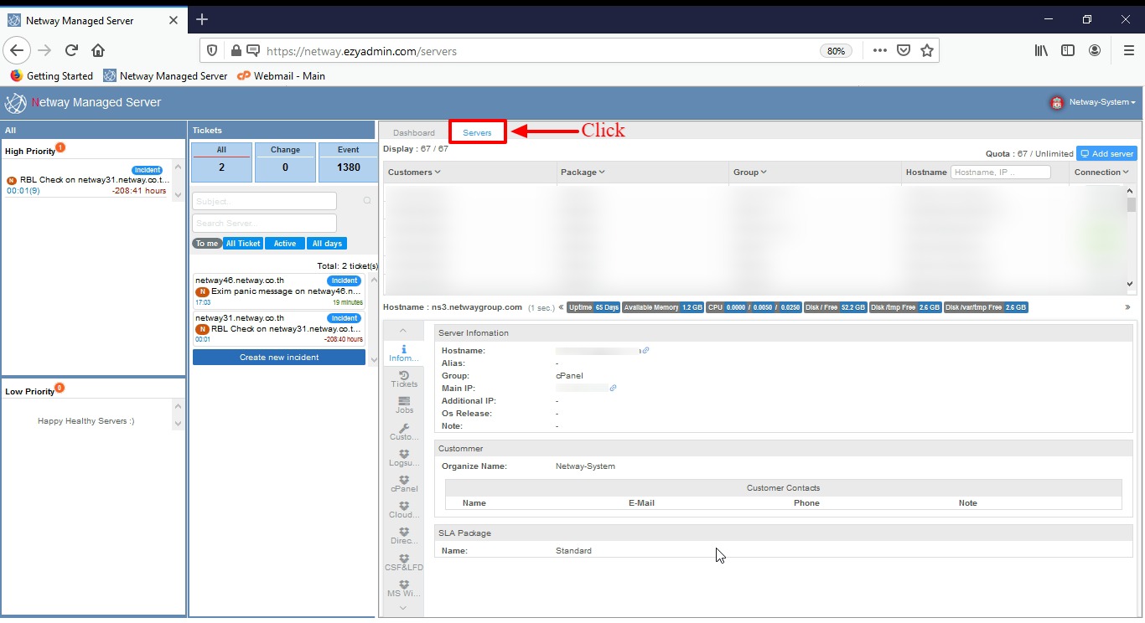1145x623 pixels.
Task: Click the link icon beside Main IP
Action: coord(613,389)
